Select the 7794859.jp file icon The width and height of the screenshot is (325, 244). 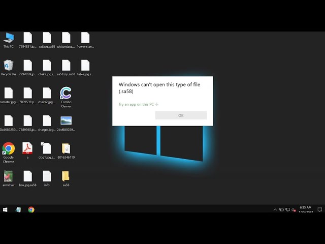27,66
